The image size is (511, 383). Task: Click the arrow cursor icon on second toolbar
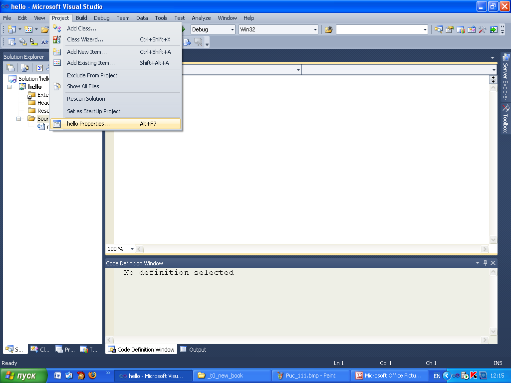(x=33, y=42)
